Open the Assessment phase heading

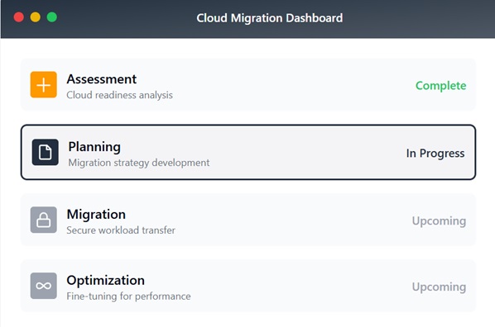102,79
